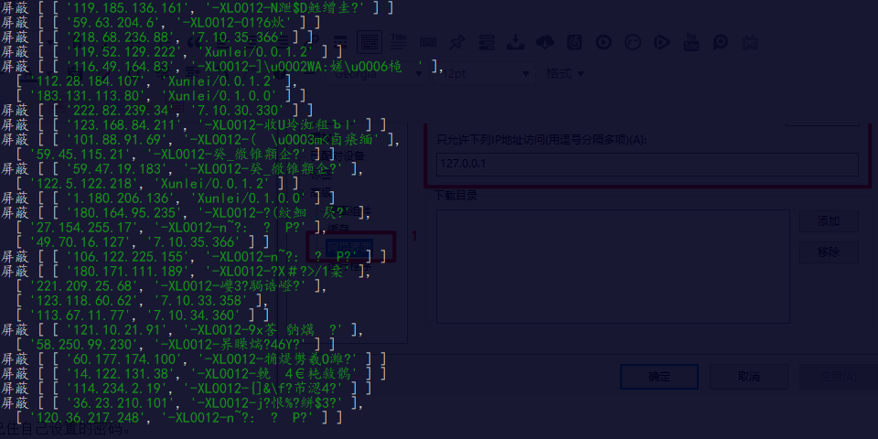Click the TV-shaped icon at toolbar end

pyautogui.click(x=750, y=42)
